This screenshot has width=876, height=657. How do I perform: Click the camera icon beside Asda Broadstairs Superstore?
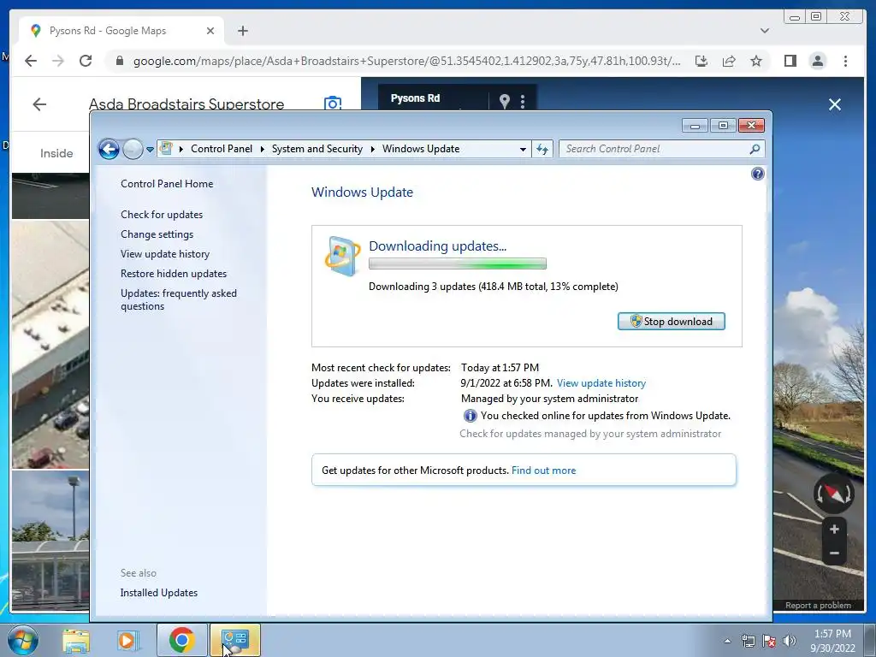click(x=333, y=104)
